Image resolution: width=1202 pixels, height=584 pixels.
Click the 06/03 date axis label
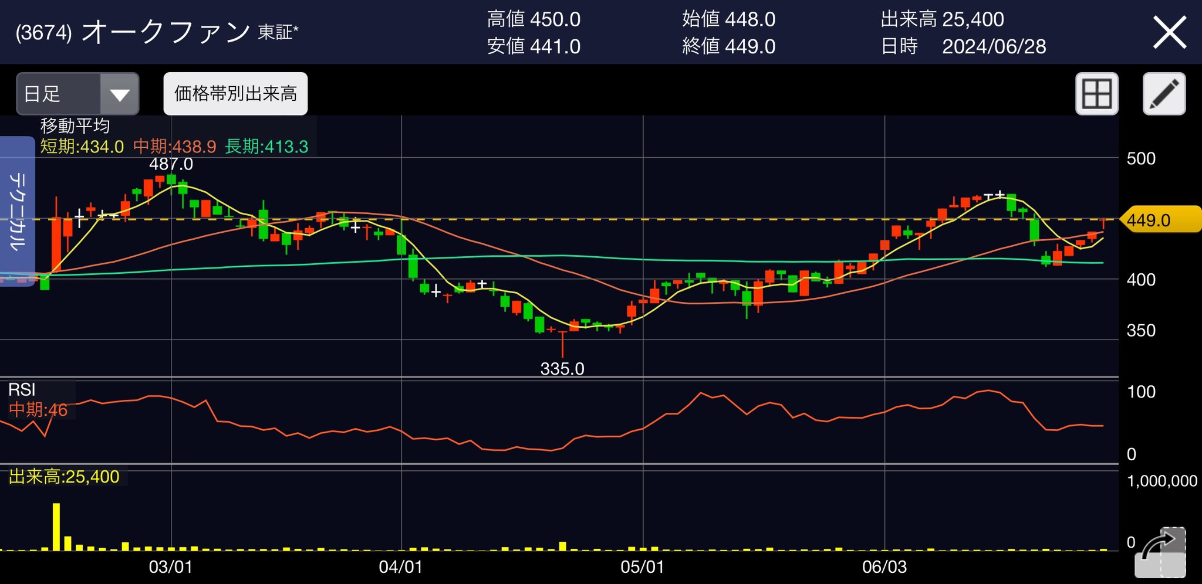(x=884, y=567)
